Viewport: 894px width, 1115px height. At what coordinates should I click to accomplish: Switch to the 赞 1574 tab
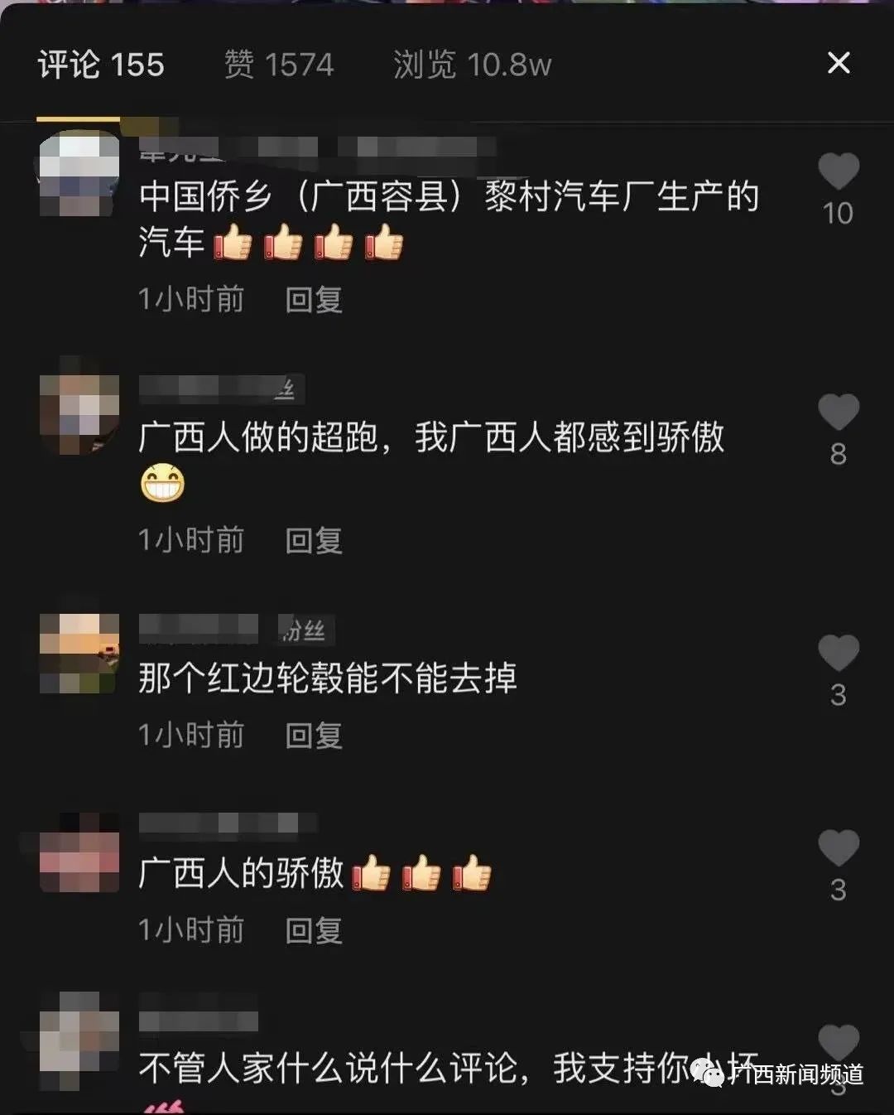coord(279,65)
